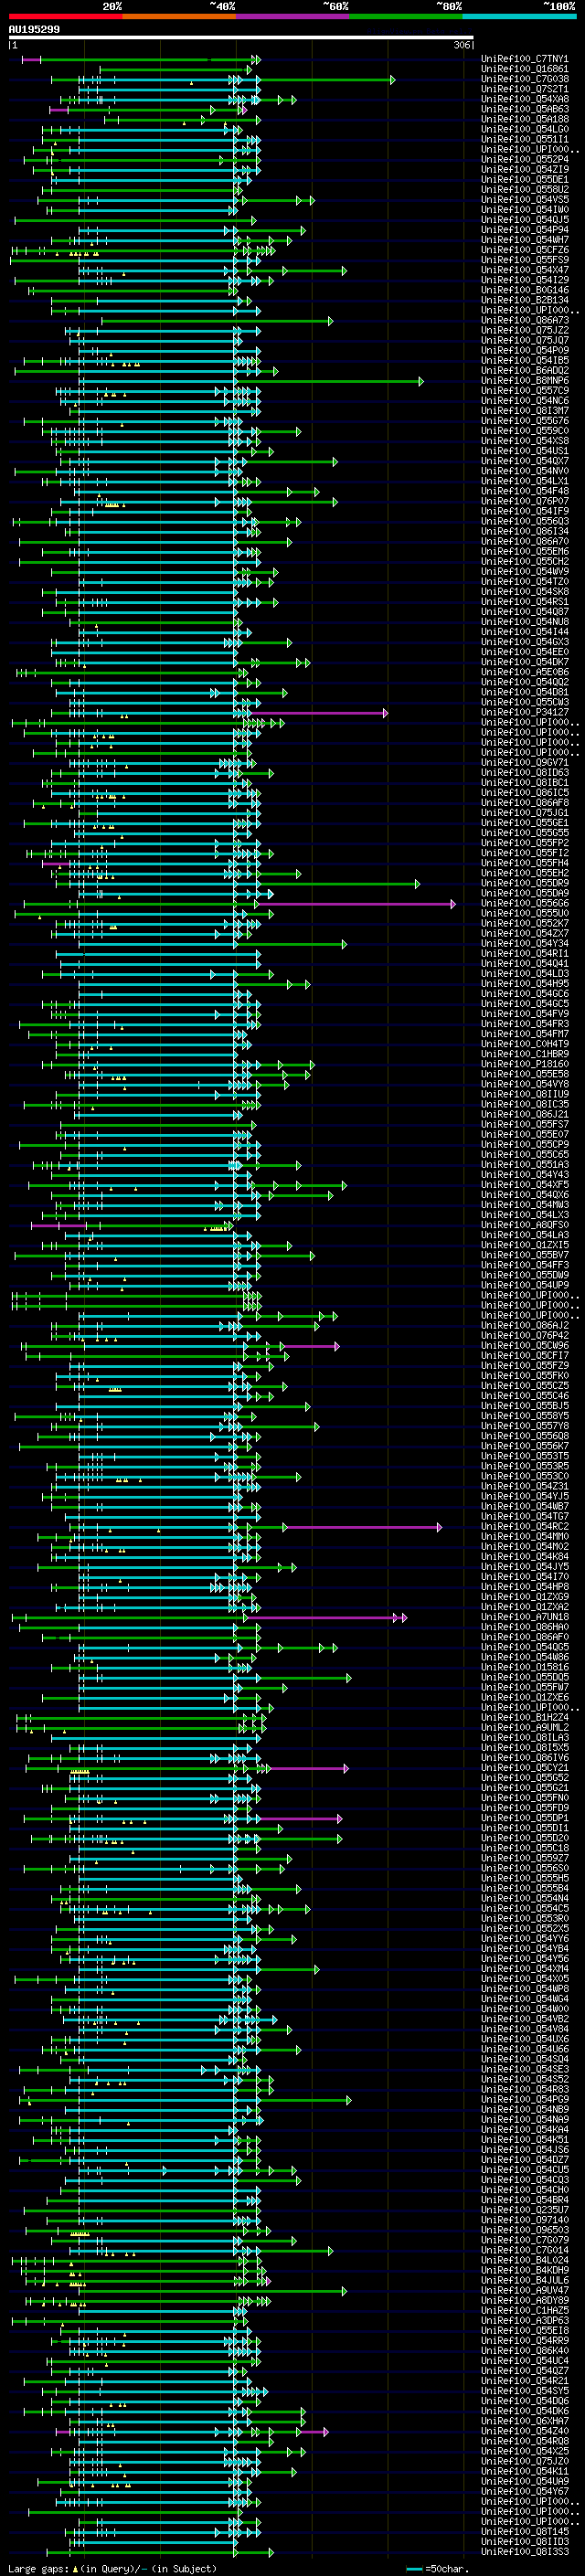Select hit label UniRef100_Q86A73
Viewport: 585px width, 2576px height.
pyautogui.click(x=525, y=320)
